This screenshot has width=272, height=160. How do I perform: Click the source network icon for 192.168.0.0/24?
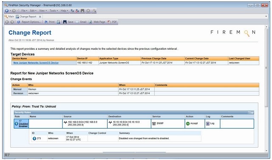tap(65, 122)
